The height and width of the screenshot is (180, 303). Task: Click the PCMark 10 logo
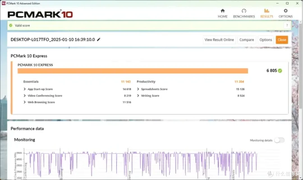[40, 14]
